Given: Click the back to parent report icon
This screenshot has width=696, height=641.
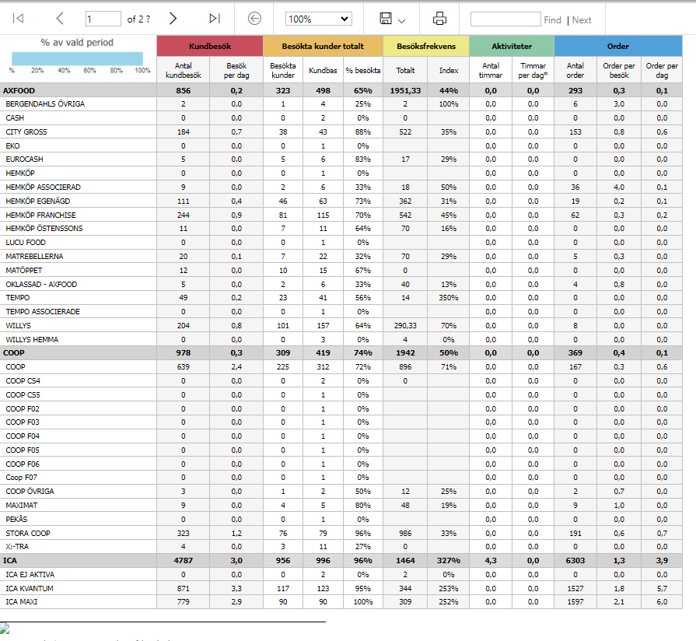Looking at the screenshot, I should 254,18.
